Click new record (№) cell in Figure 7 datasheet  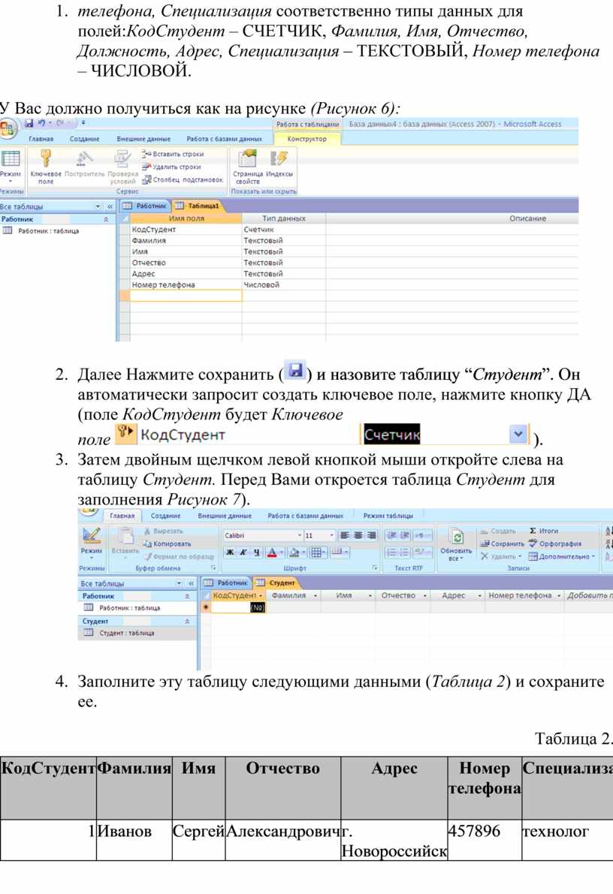238,607
